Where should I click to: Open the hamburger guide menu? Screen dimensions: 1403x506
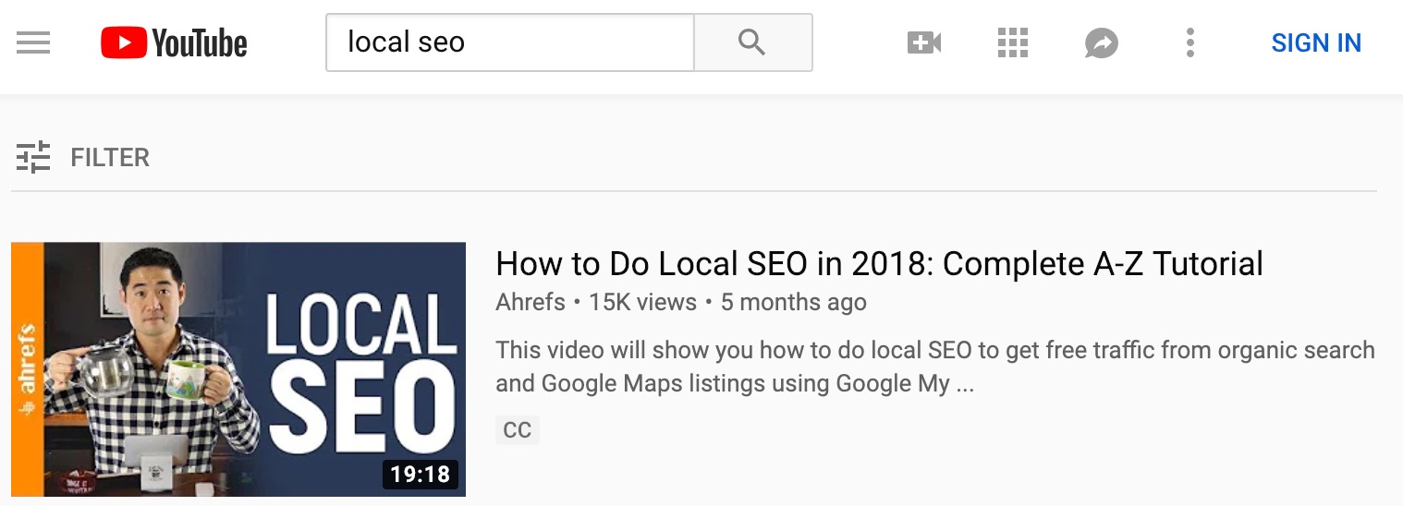pos(33,42)
